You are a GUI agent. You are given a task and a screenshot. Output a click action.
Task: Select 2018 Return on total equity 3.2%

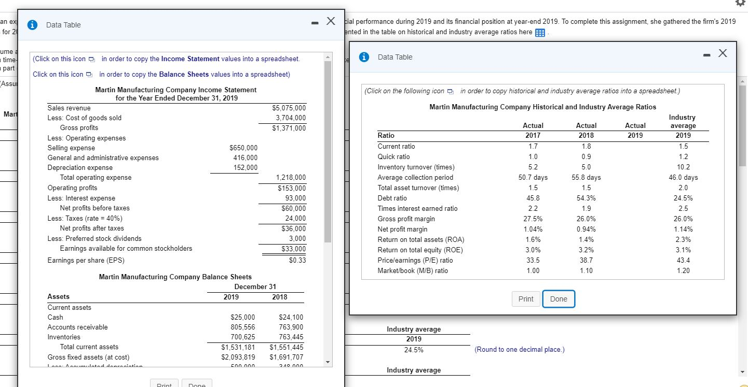[586, 250]
